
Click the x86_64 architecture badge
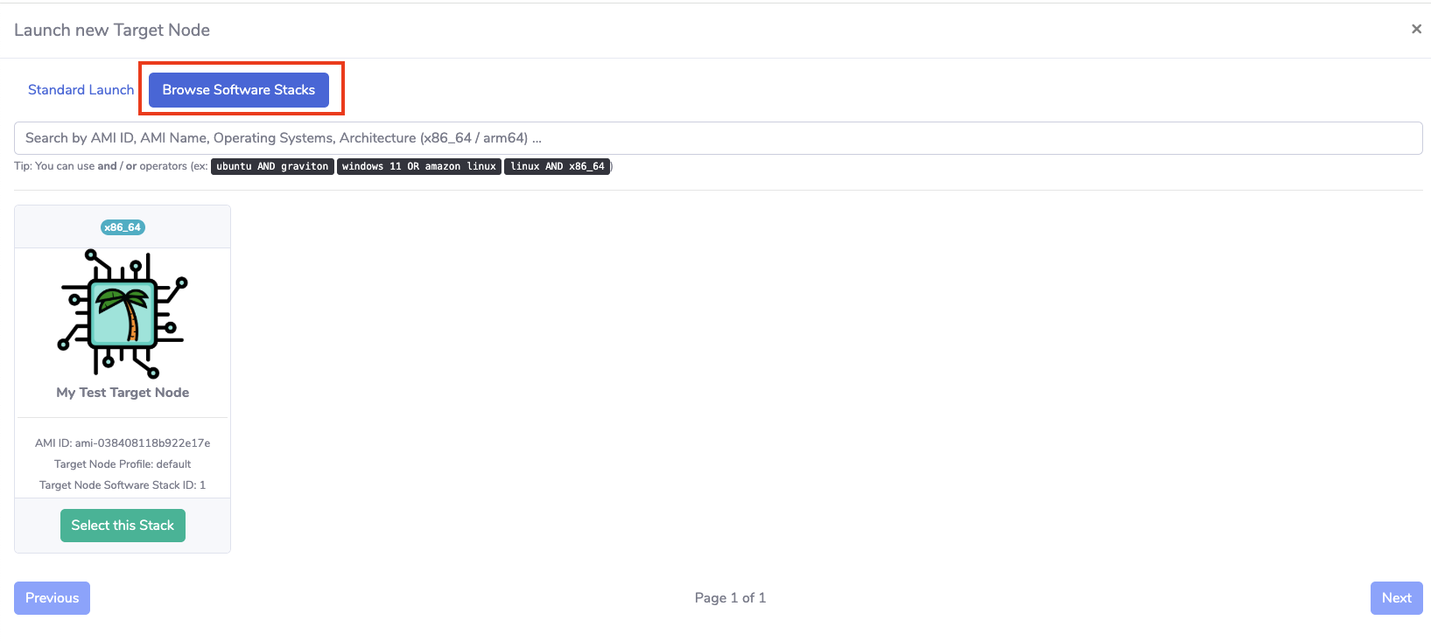(x=123, y=227)
